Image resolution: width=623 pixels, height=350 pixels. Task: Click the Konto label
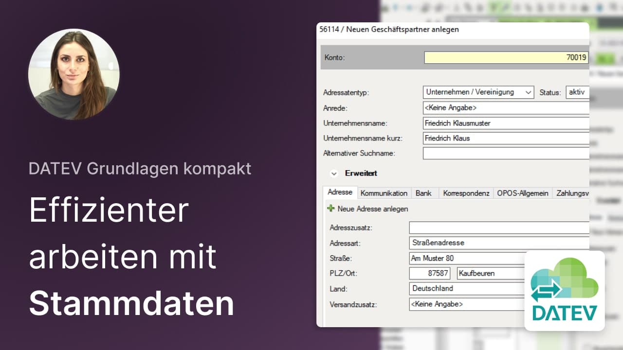click(x=334, y=58)
